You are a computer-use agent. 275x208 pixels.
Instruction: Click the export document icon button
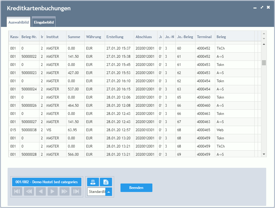(106, 182)
